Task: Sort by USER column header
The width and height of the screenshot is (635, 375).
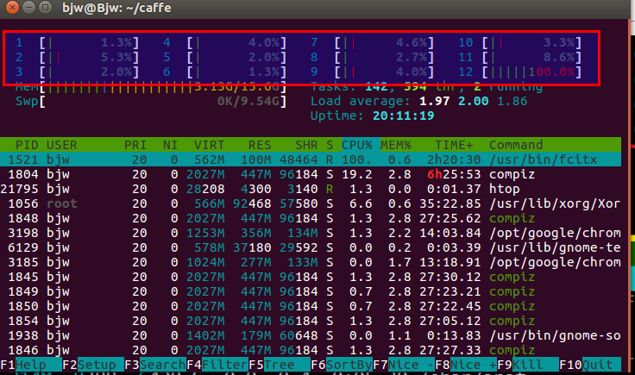Action: pos(61,145)
